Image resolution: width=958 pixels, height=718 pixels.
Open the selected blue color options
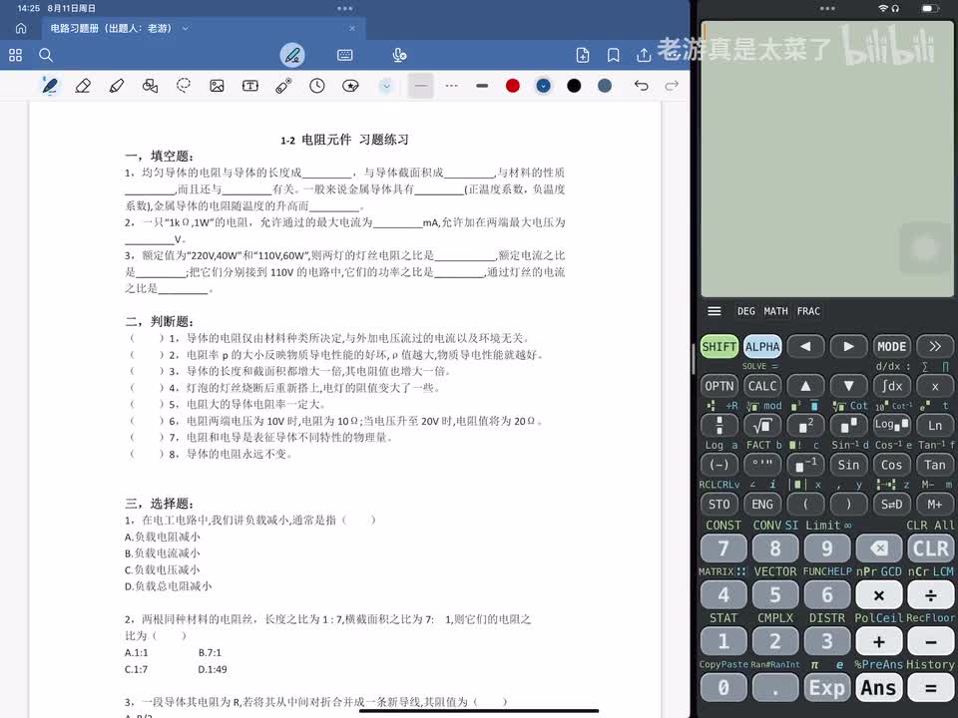click(x=543, y=86)
